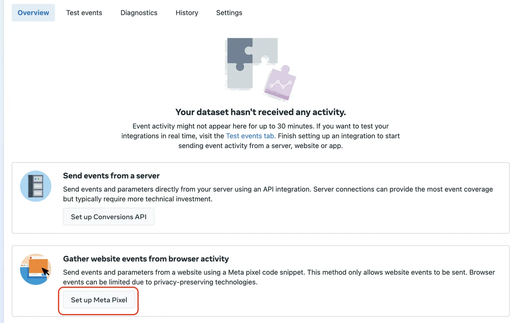The height and width of the screenshot is (323, 515).
Task: Follow the blue 'Test events tab' link
Action: (x=251, y=136)
